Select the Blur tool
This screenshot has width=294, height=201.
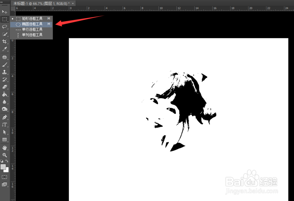[x=4, y=102]
